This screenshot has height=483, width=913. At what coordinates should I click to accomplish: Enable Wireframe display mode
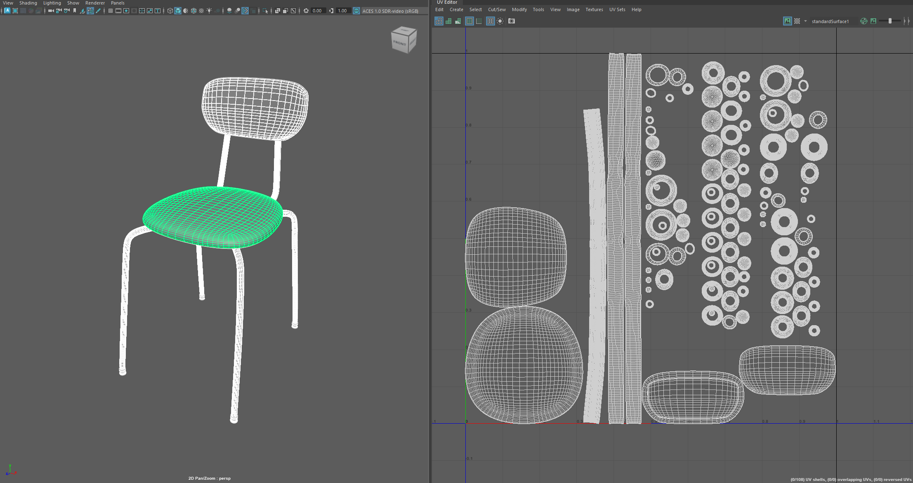170,11
